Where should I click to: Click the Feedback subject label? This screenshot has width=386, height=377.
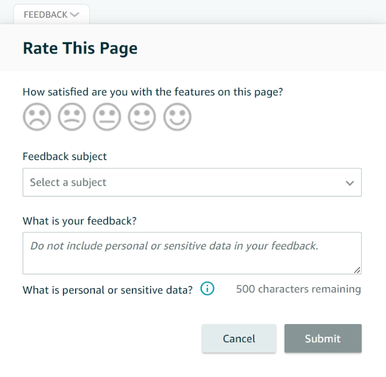[x=65, y=157]
